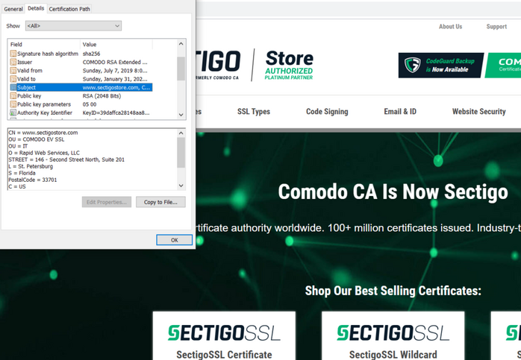Screen dimensions: 521x360
Task: Open the Support link
Action: tap(496, 27)
